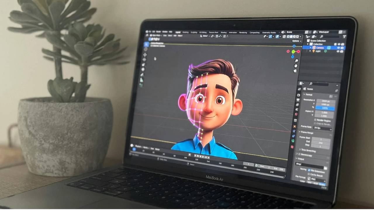This screenshot has height=210, width=374.
Task: Click the resolution percentage 100% slider
Action: 325,108
